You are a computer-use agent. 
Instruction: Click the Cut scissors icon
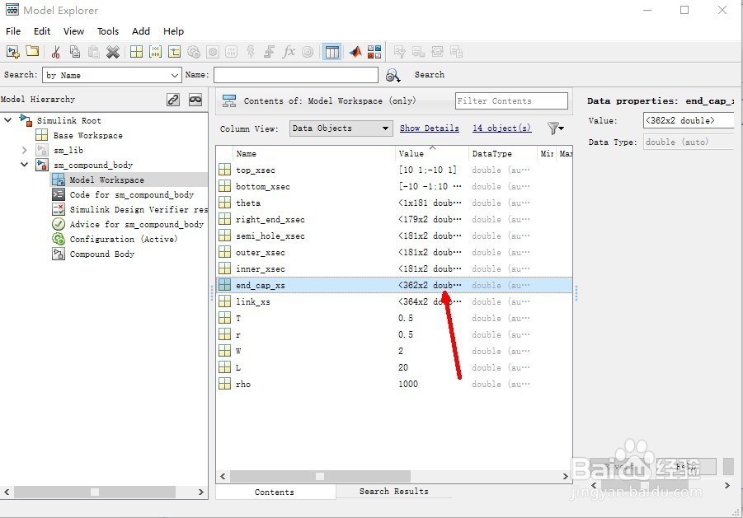pos(56,51)
